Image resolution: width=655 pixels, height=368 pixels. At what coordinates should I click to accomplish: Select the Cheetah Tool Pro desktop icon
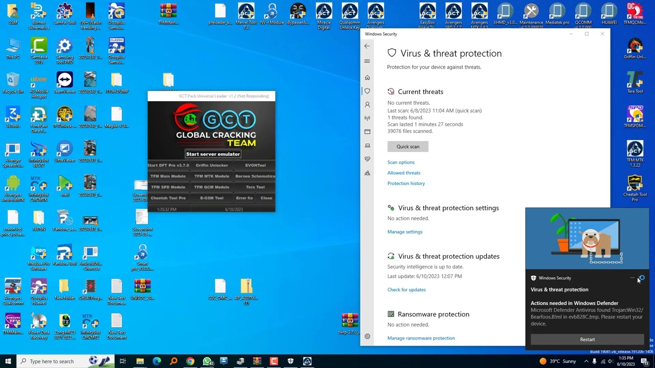click(x=635, y=189)
